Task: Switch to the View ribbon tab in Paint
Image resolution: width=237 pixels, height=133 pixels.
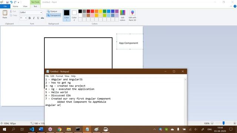Action: [25, 6]
